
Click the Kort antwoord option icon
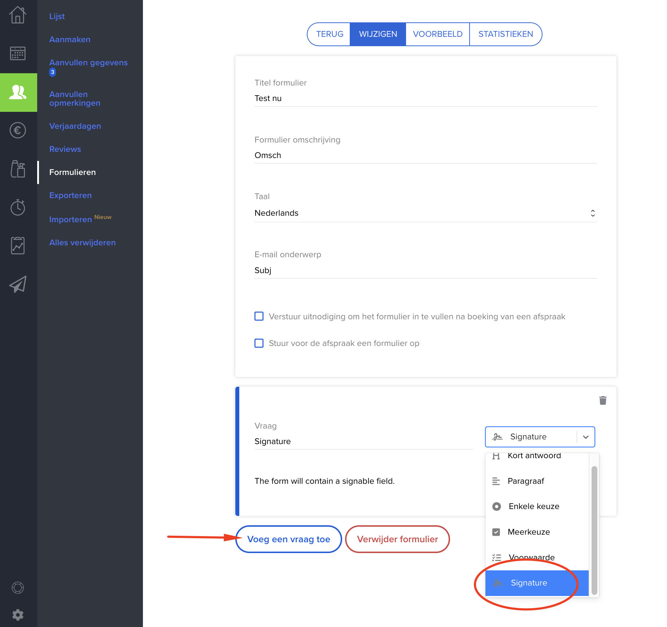[x=496, y=456]
